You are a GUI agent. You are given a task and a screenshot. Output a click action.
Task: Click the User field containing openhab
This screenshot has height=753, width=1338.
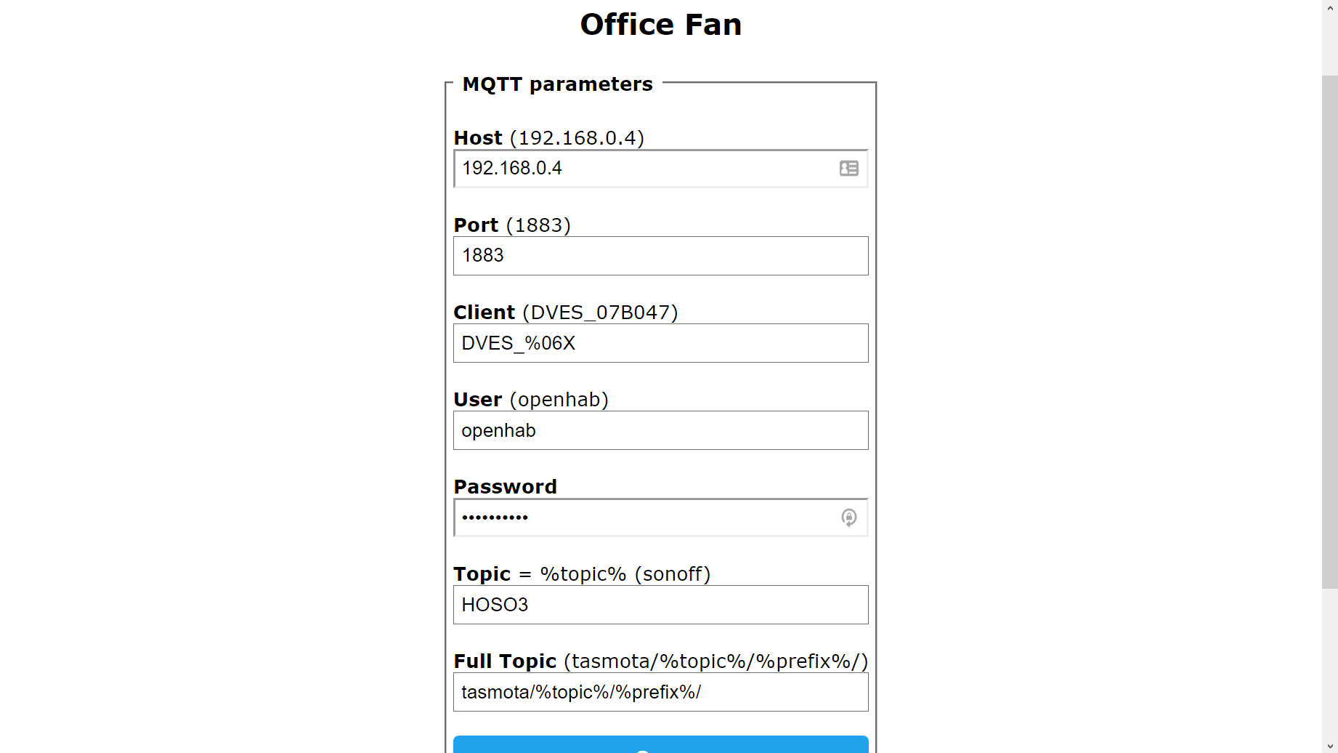pyautogui.click(x=660, y=430)
